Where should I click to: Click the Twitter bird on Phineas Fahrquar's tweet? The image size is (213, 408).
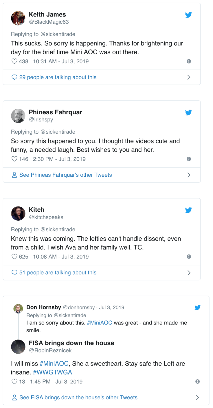pyautogui.click(x=188, y=112)
